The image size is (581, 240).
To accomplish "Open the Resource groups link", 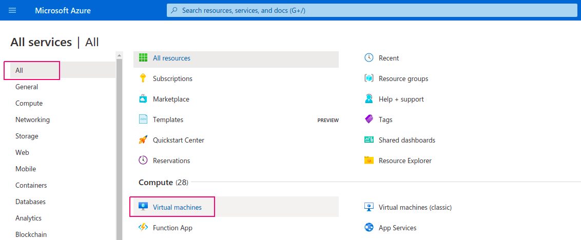I will tap(403, 78).
